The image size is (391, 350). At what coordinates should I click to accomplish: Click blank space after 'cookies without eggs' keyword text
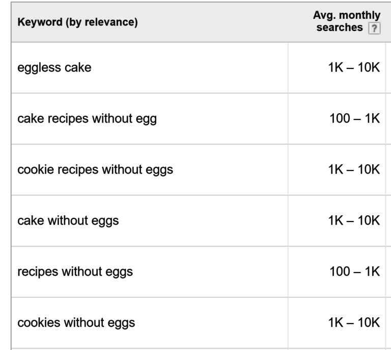212,322
